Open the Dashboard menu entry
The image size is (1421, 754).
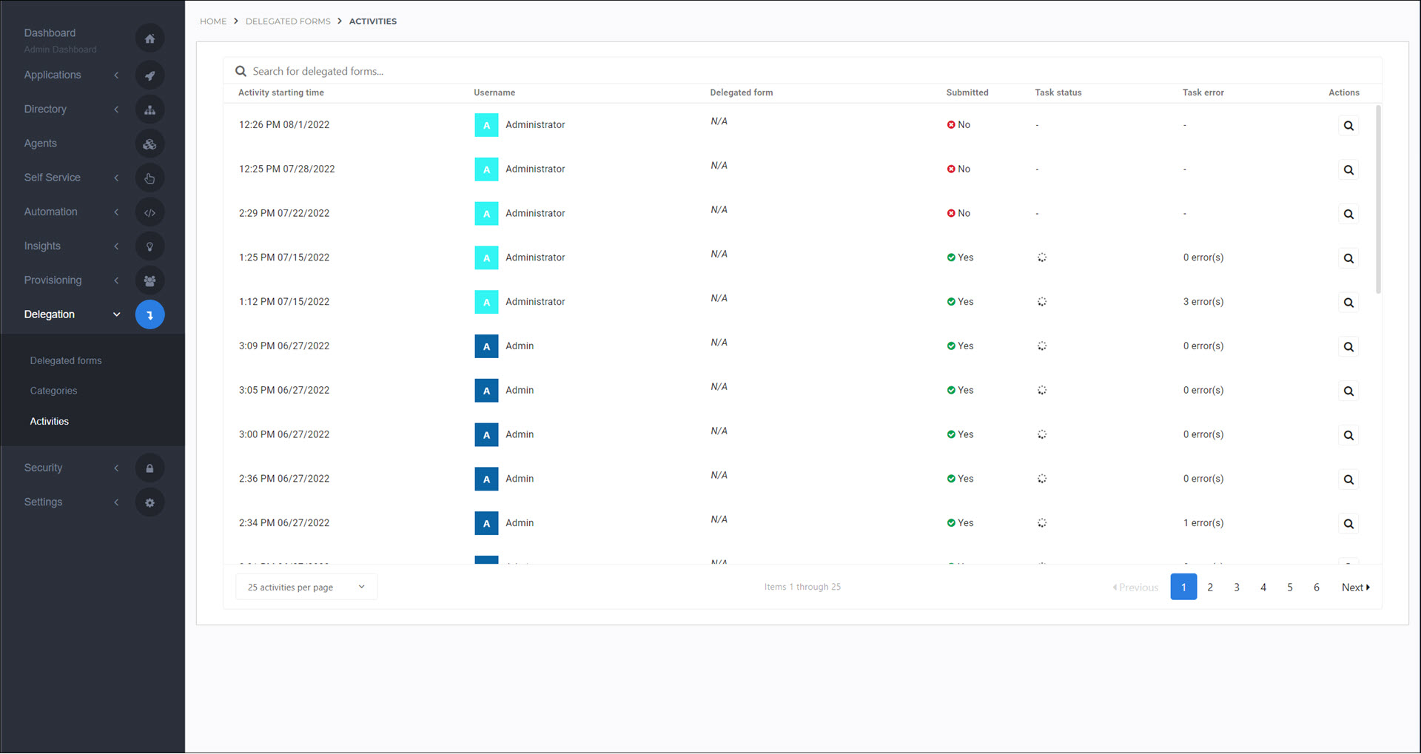point(50,33)
